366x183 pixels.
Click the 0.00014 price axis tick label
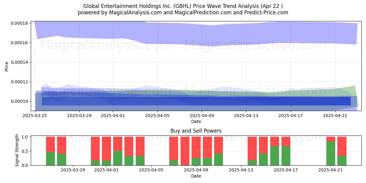20,62
